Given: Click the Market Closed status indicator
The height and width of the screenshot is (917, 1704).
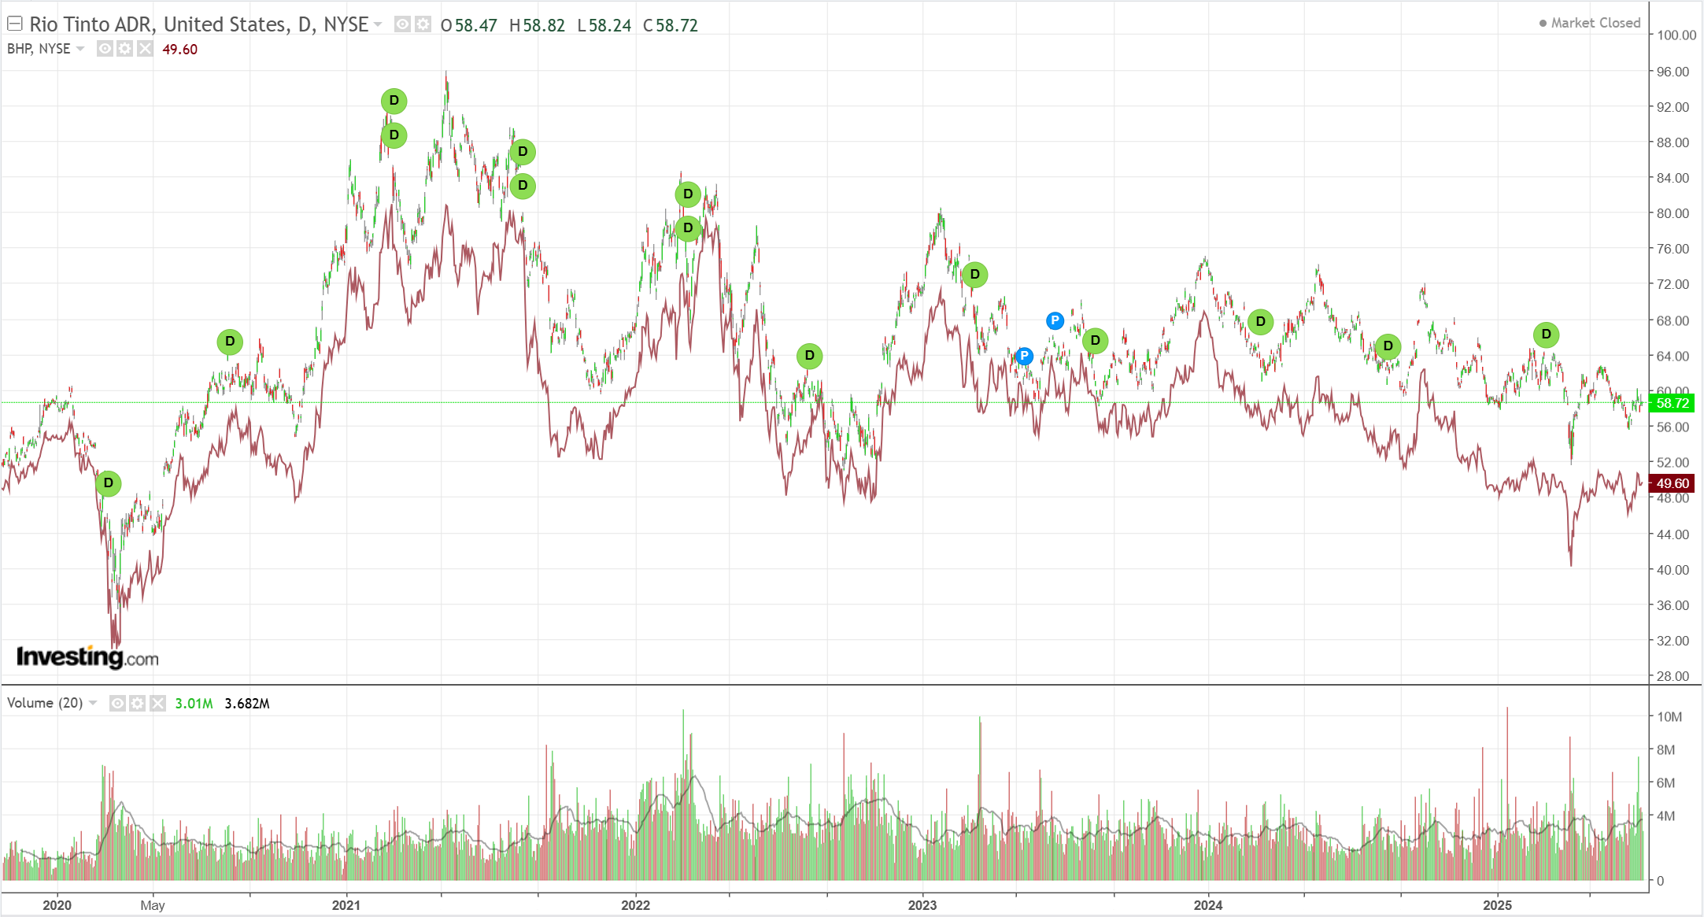Looking at the screenshot, I should 1589,23.
